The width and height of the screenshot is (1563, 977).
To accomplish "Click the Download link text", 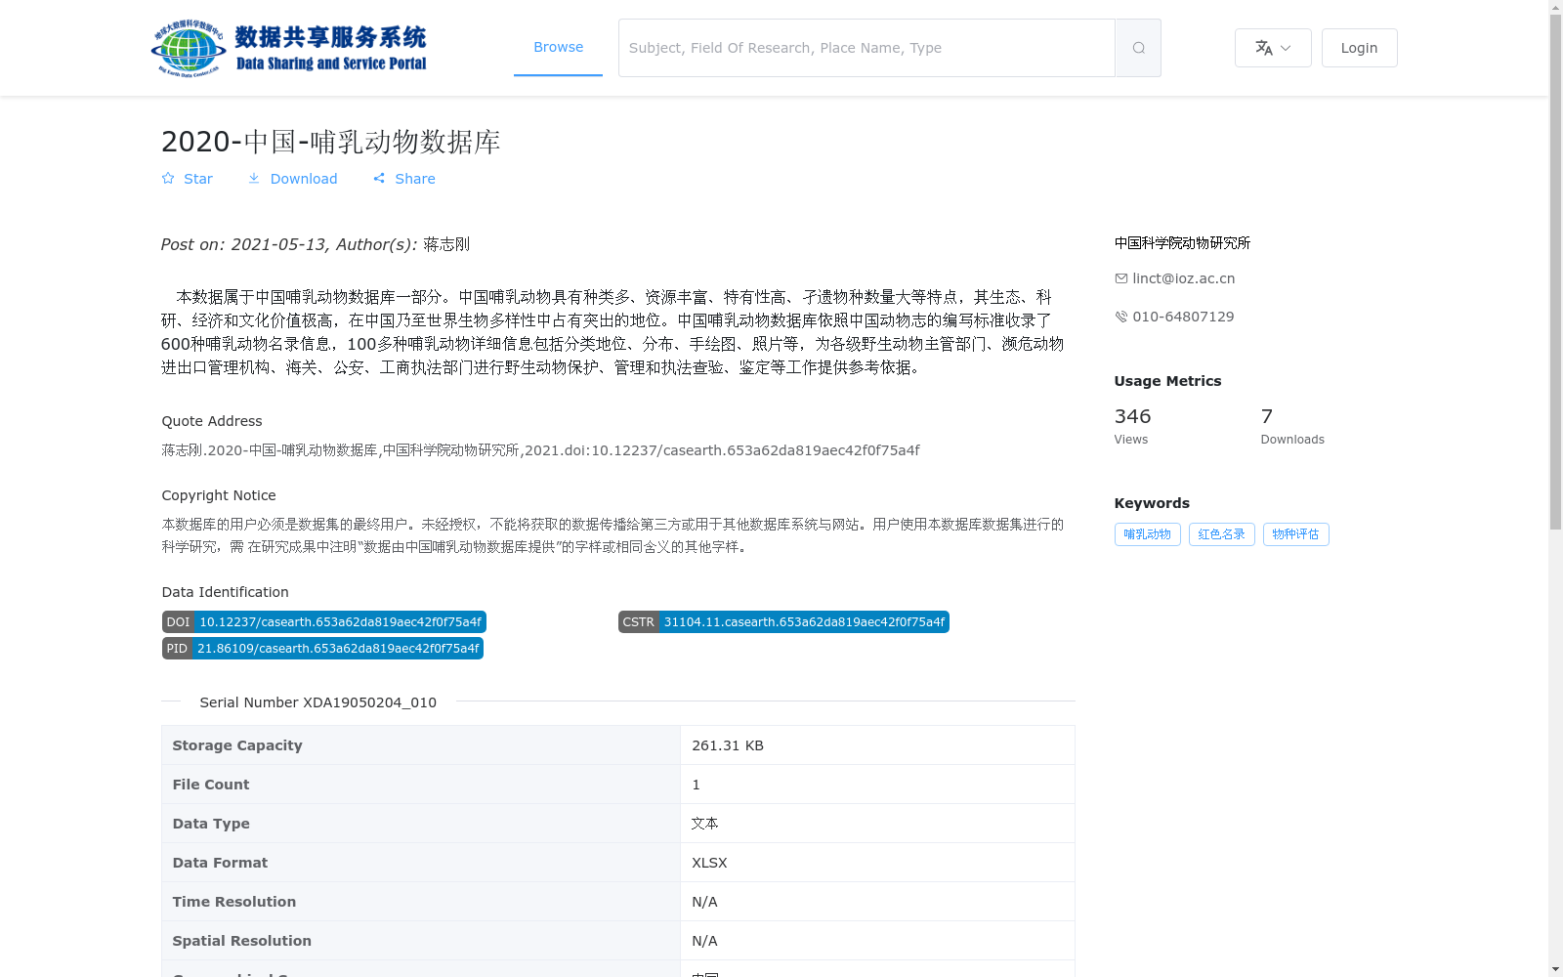I will tap(304, 179).
